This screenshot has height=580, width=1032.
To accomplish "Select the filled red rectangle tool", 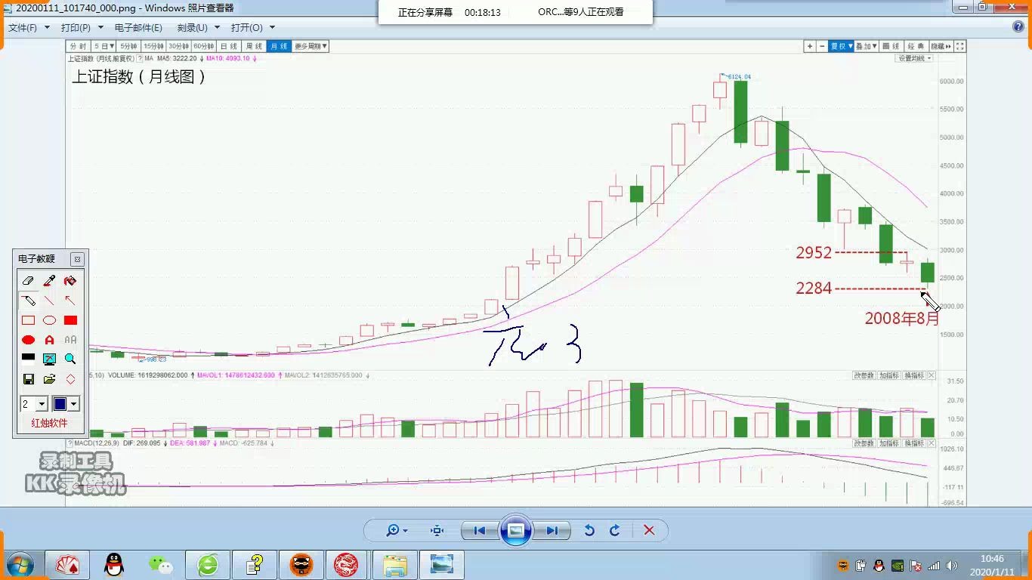I will pyautogui.click(x=70, y=320).
